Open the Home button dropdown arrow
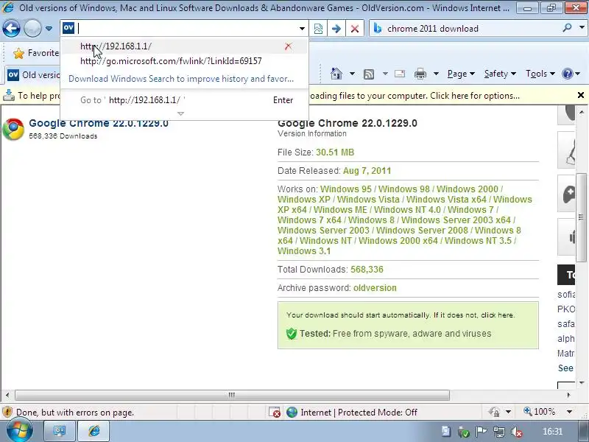Viewport: 589px width, 442px height. pos(352,74)
